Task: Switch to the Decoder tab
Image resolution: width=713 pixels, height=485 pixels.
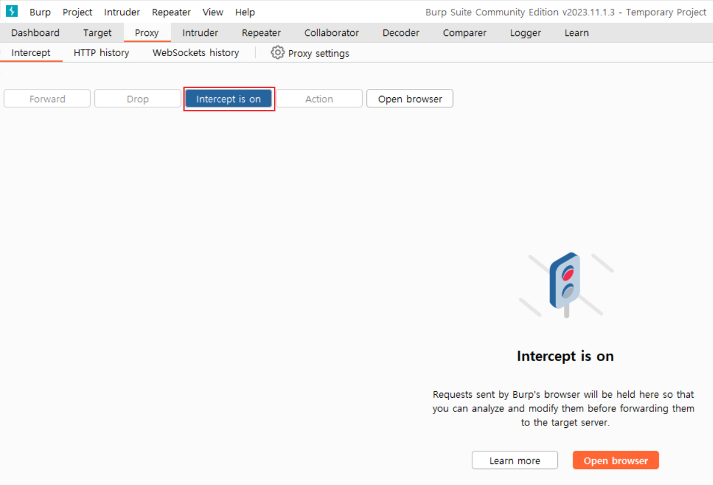Action: tap(401, 33)
